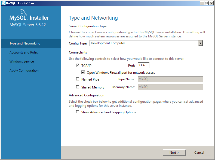Click the Server Configuration Type heading
The height and width of the screenshot is (160, 215).
(88, 26)
